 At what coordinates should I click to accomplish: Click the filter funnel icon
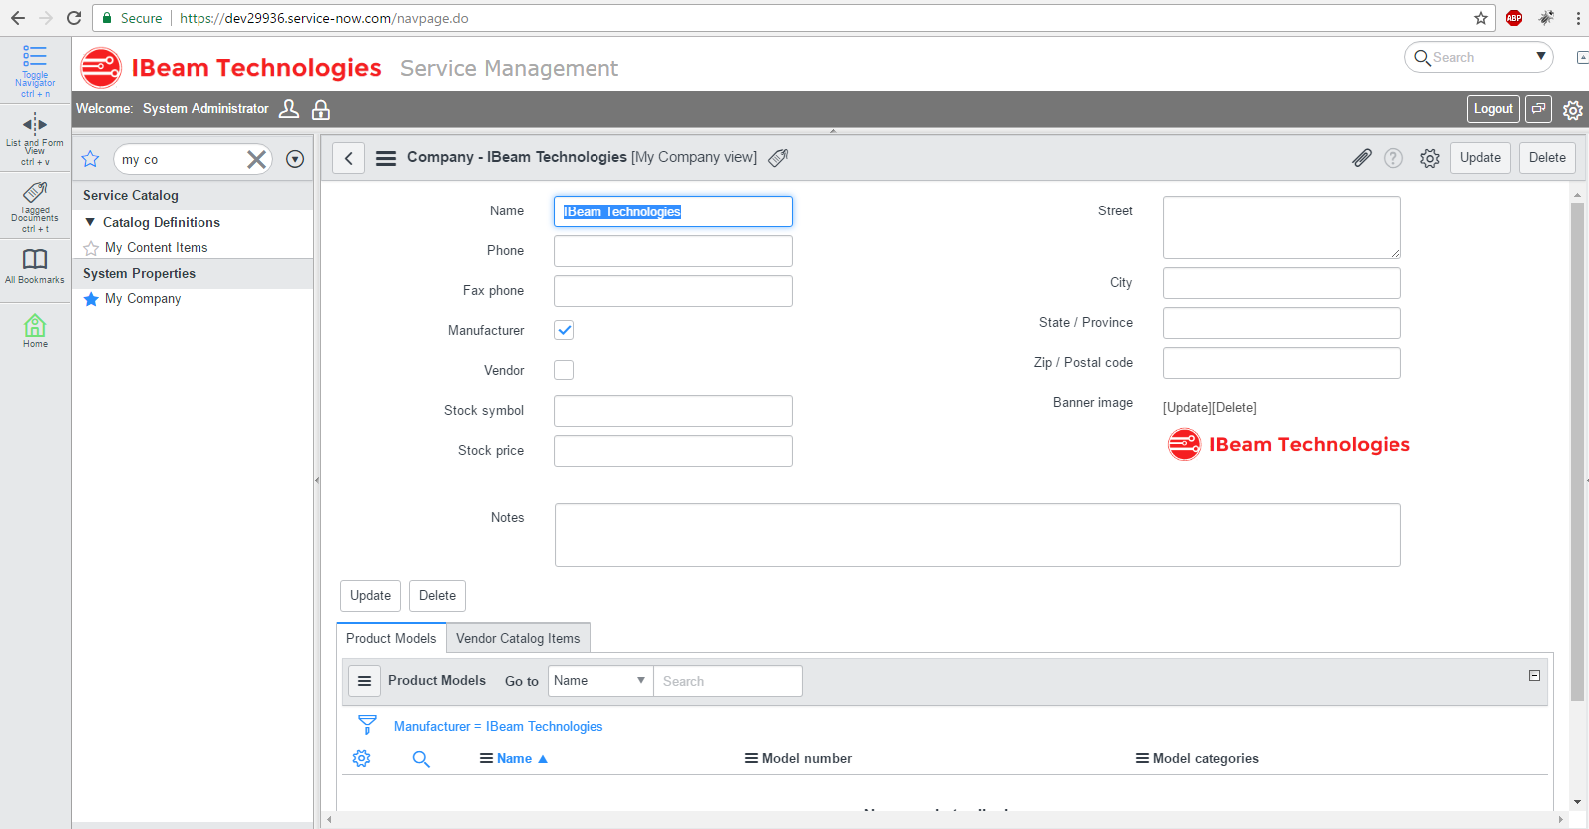367,725
